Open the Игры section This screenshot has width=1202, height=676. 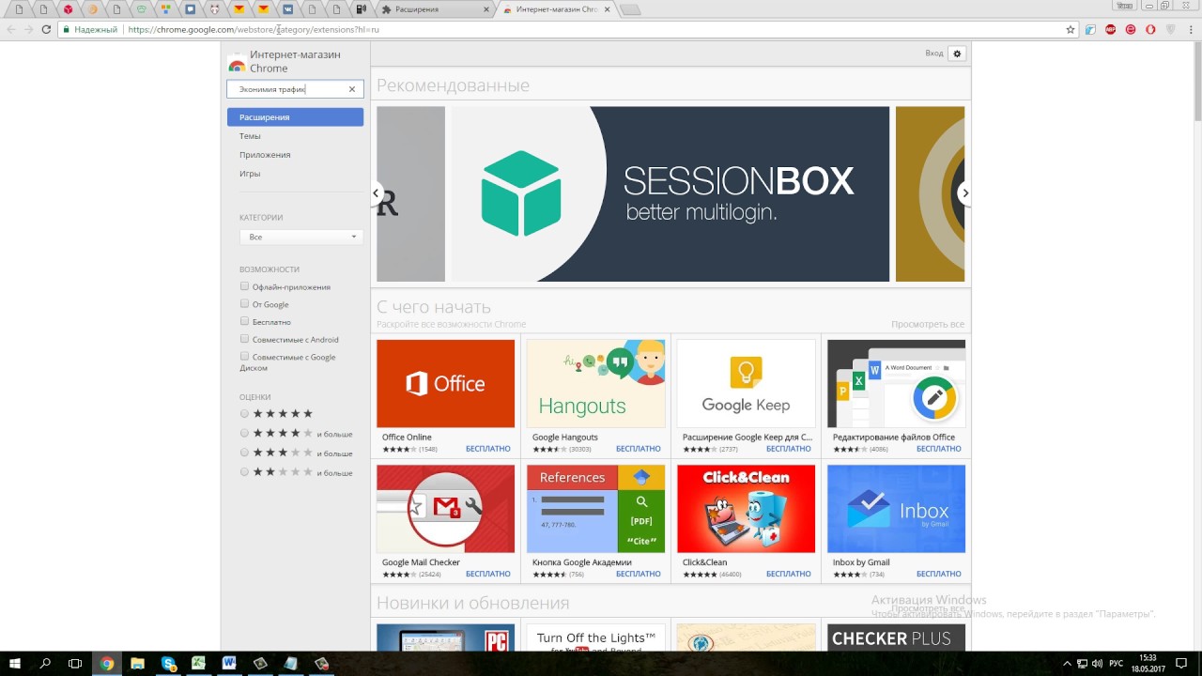[250, 174]
